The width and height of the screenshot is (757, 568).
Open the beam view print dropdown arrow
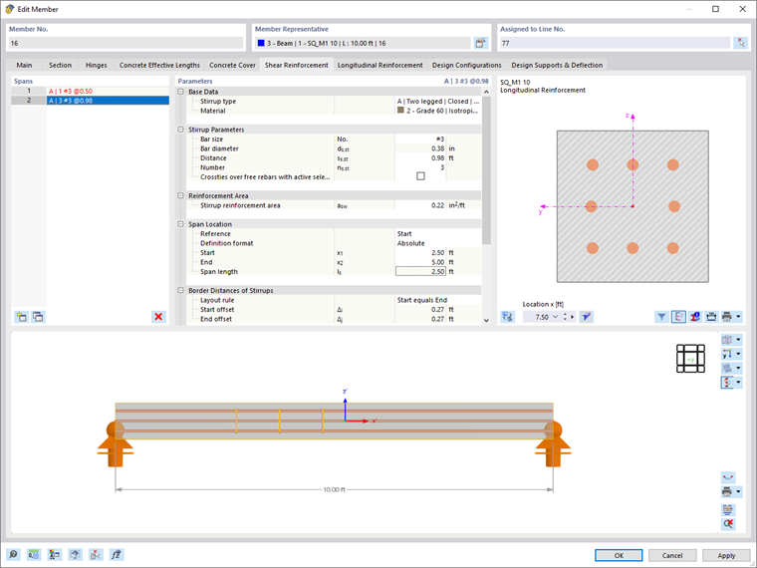point(738,491)
